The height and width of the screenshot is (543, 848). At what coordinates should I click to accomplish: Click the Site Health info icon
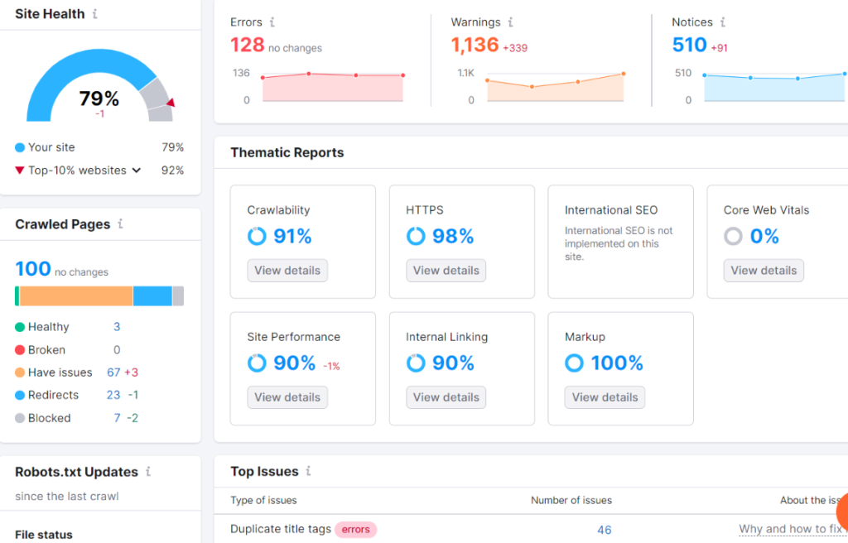tap(95, 14)
